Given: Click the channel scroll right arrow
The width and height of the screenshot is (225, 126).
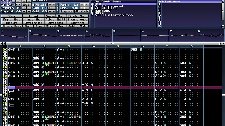Looking at the screenshot, I should 221,43.
